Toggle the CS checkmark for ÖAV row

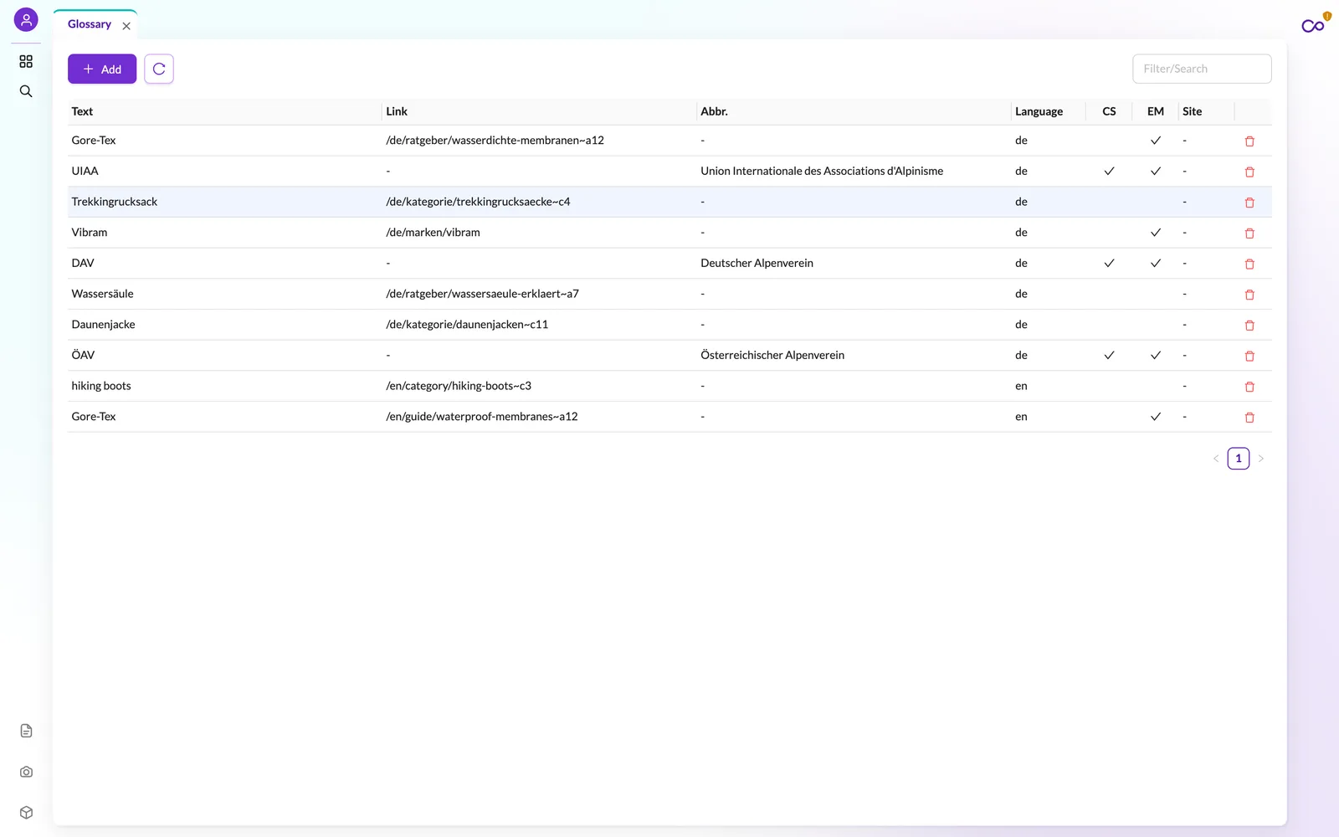[x=1109, y=355]
